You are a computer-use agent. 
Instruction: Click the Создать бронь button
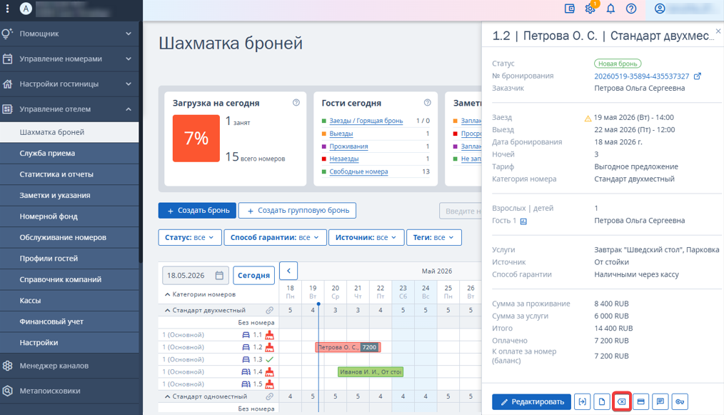(197, 210)
